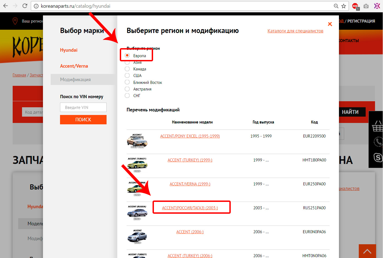
Task: Open ACCENT/PONY EXCEL (1995-1999) link
Action: [190, 136]
